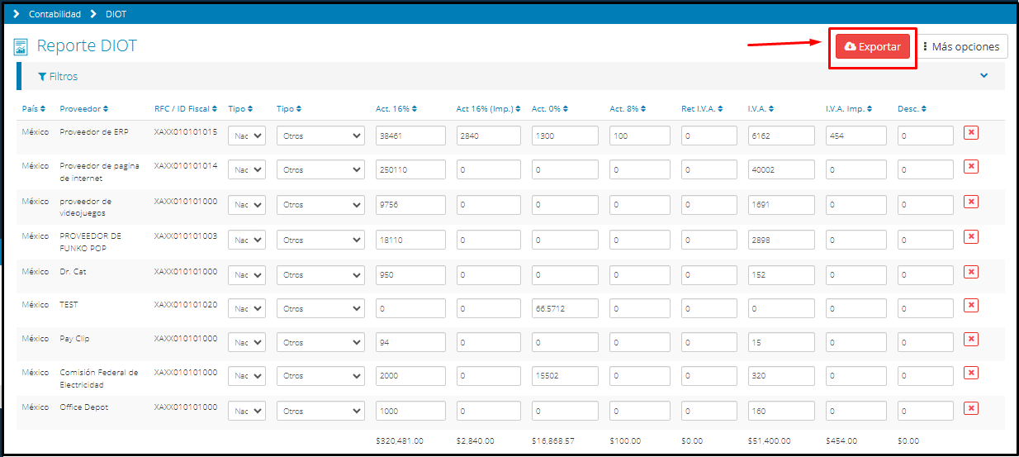Image resolution: width=1019 pixels, height=457 pixels.
Task: Open Otros dropdown for Office Depot row
Action: click(x=320, y=411)
